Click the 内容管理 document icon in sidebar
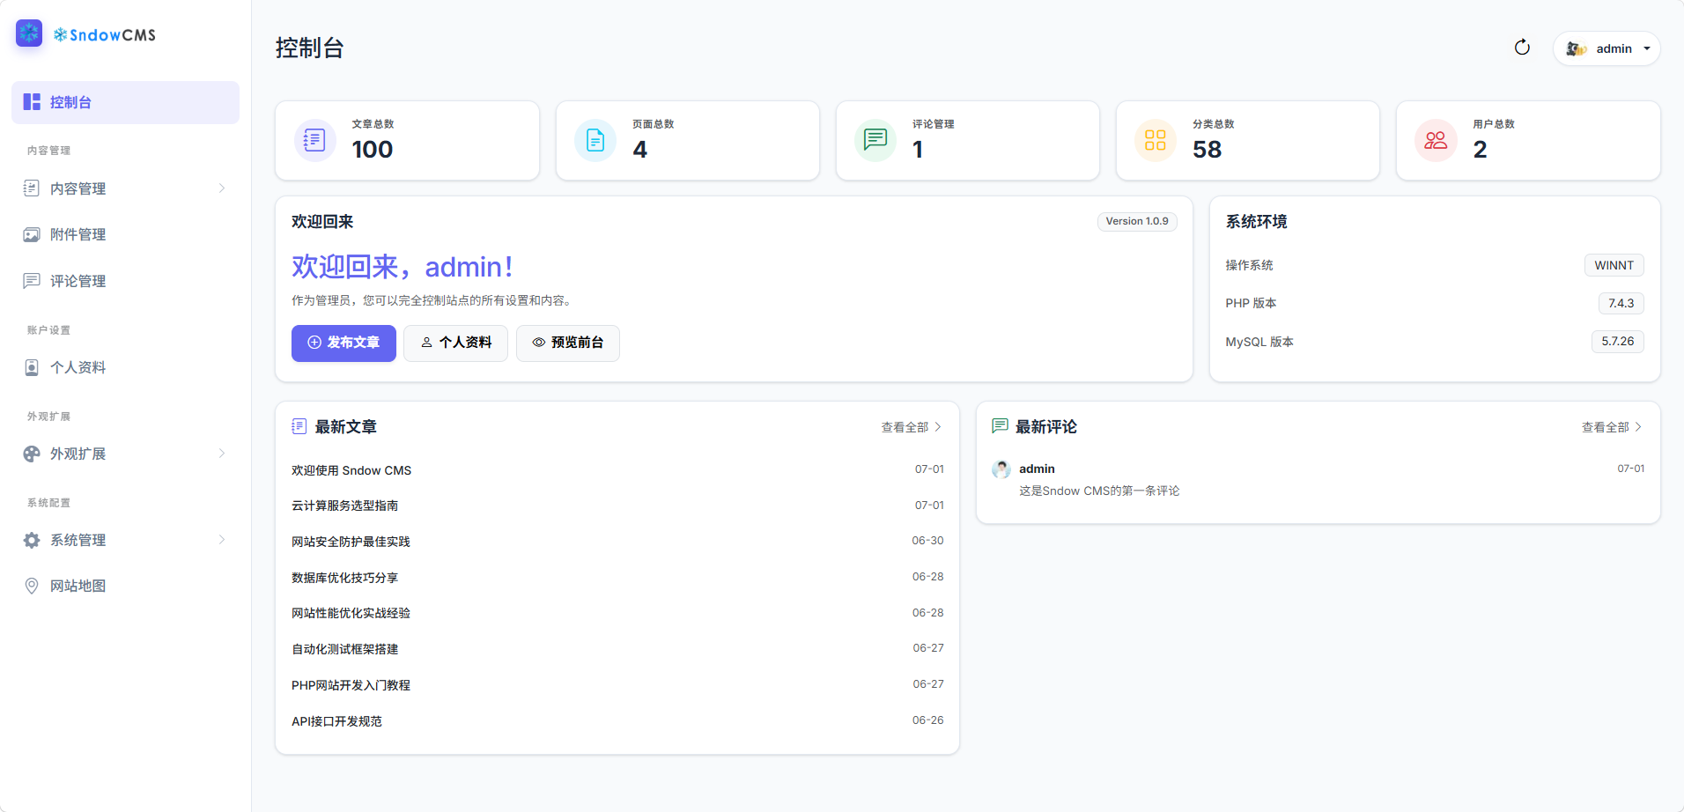 pyautogui.click(x=32, y=188)
